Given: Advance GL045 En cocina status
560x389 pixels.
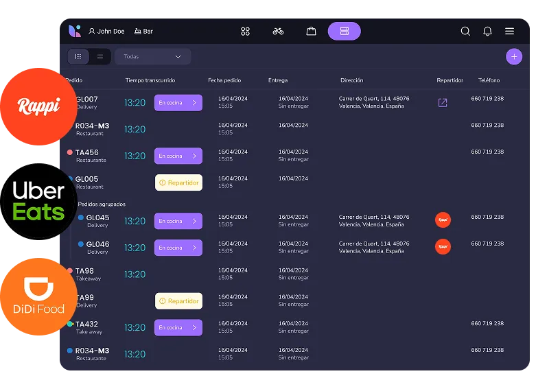Looking at the screenshot, I should pyautogui.click(x=178, y=222).
